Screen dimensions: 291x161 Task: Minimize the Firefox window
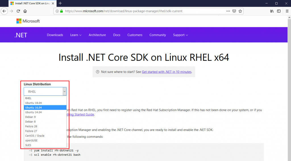pos(267,3)
